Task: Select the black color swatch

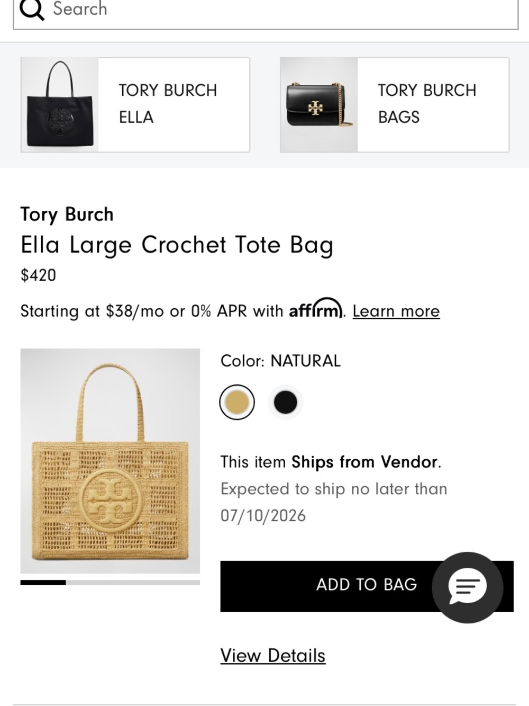Action: 285,402
